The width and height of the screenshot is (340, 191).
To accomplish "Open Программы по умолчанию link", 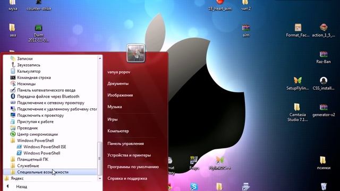I will [133, 167].
